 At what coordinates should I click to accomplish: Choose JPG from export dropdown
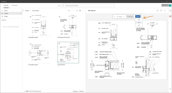(x=139, y=25)
